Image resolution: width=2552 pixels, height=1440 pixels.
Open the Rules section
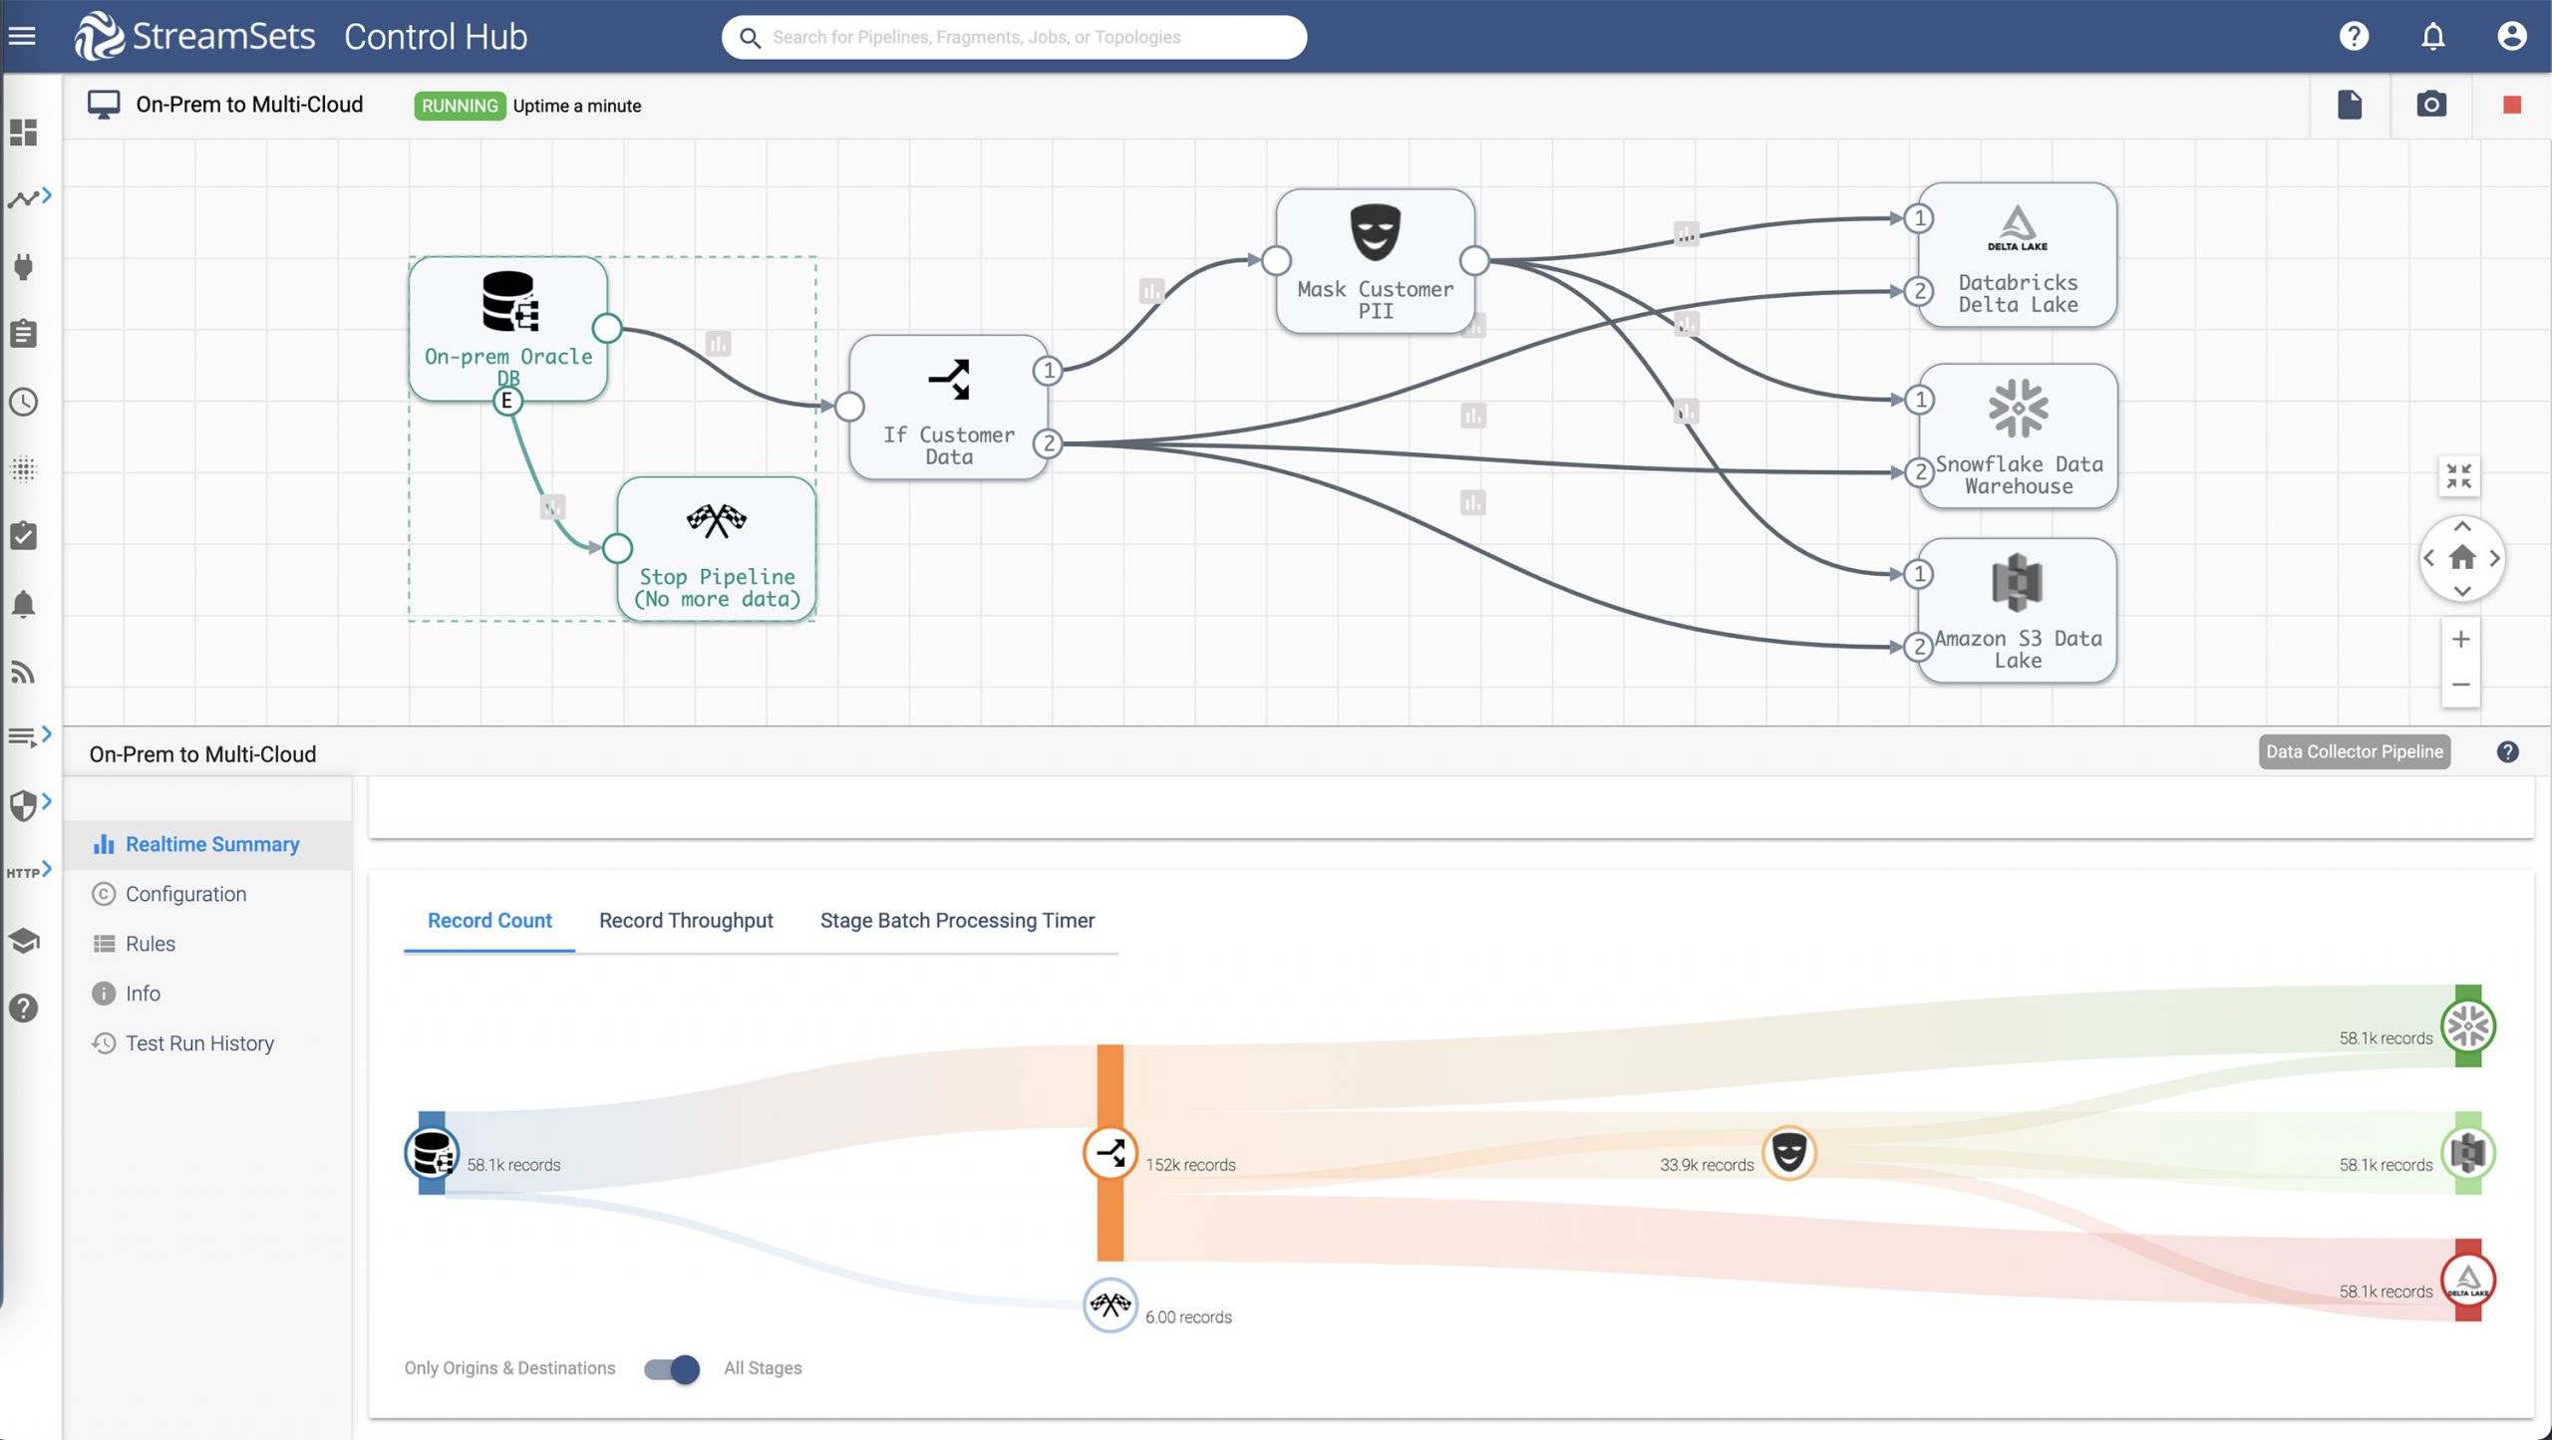pos(208,944)
